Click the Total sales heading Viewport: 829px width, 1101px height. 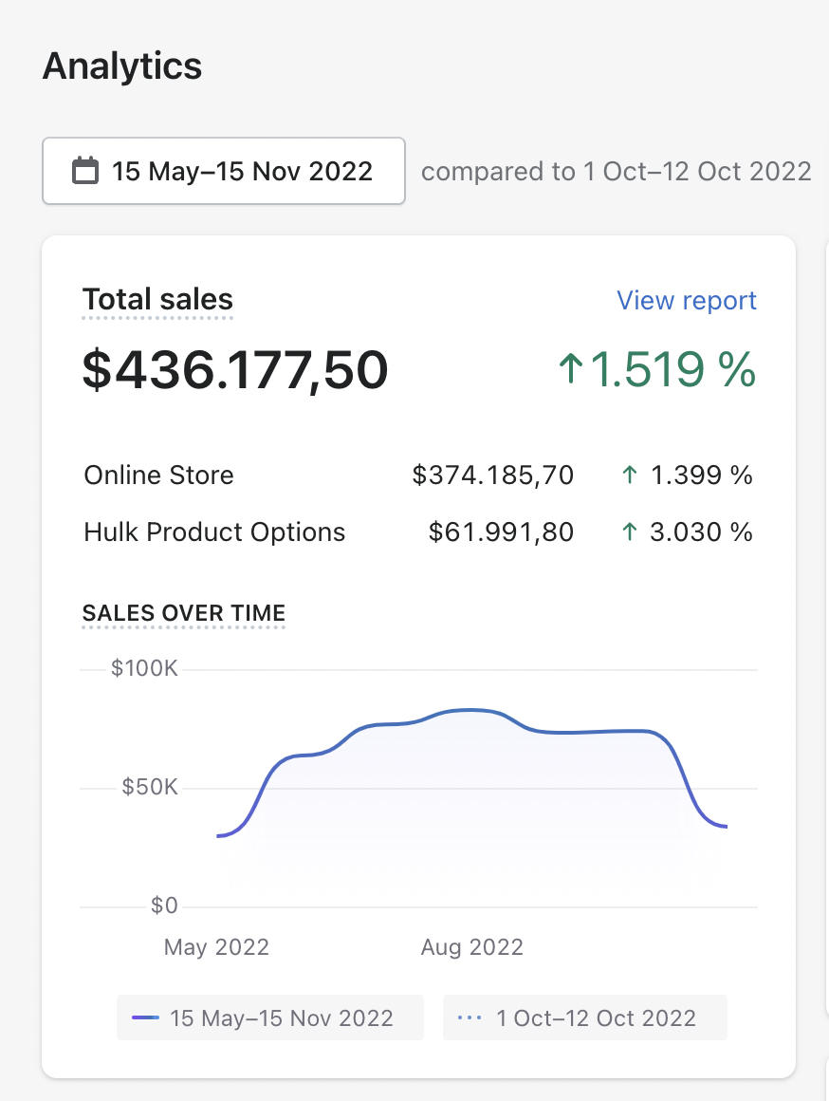(x=157, y=300)
